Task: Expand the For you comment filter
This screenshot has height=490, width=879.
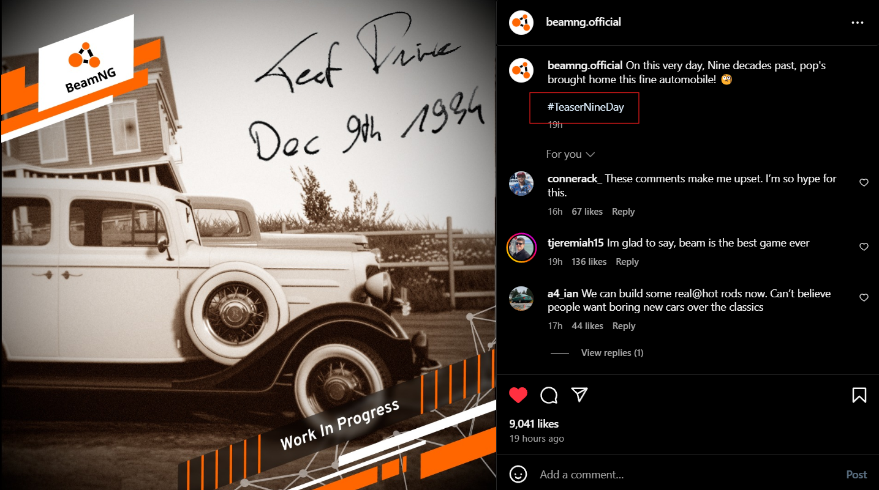Action: [570, 154]
